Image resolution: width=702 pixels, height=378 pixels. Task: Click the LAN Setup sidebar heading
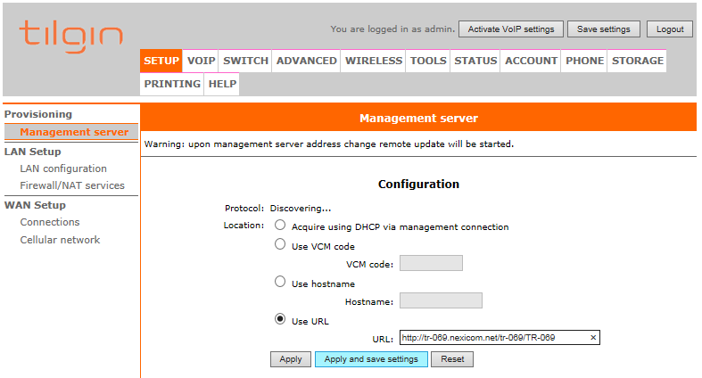coord(32,152)
